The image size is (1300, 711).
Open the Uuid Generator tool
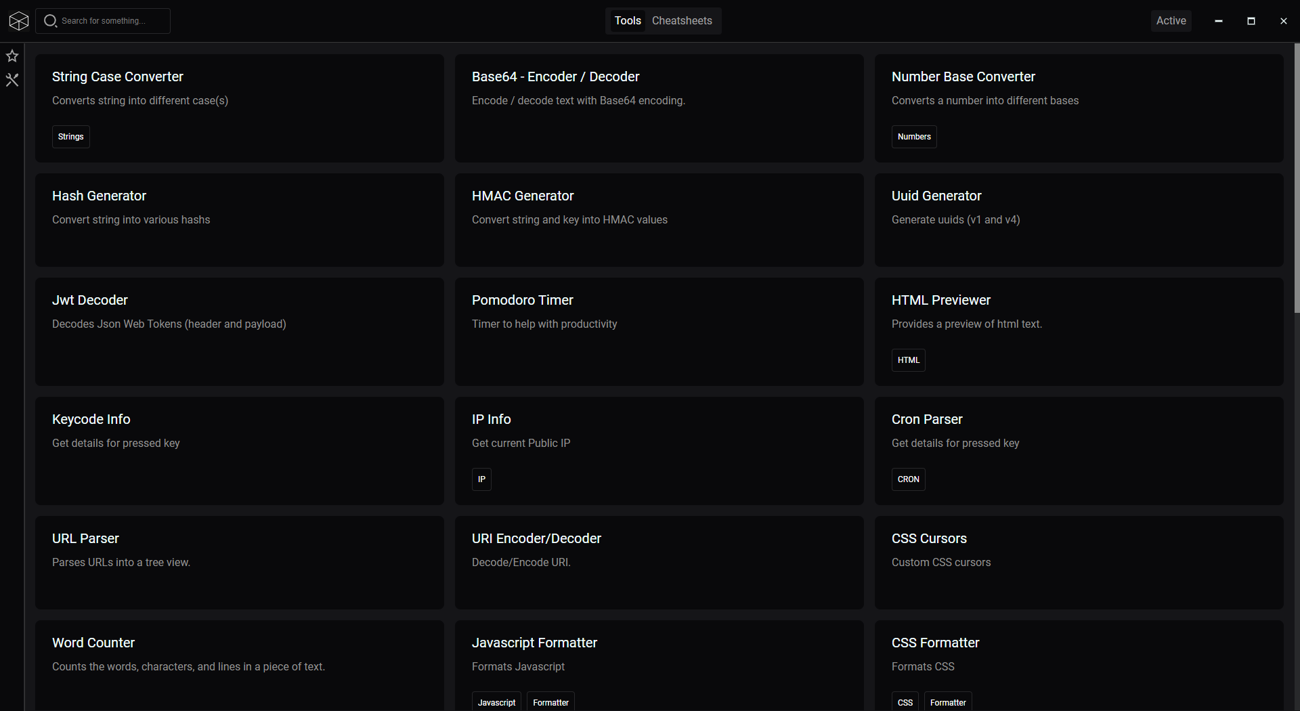pos(1078,220)
